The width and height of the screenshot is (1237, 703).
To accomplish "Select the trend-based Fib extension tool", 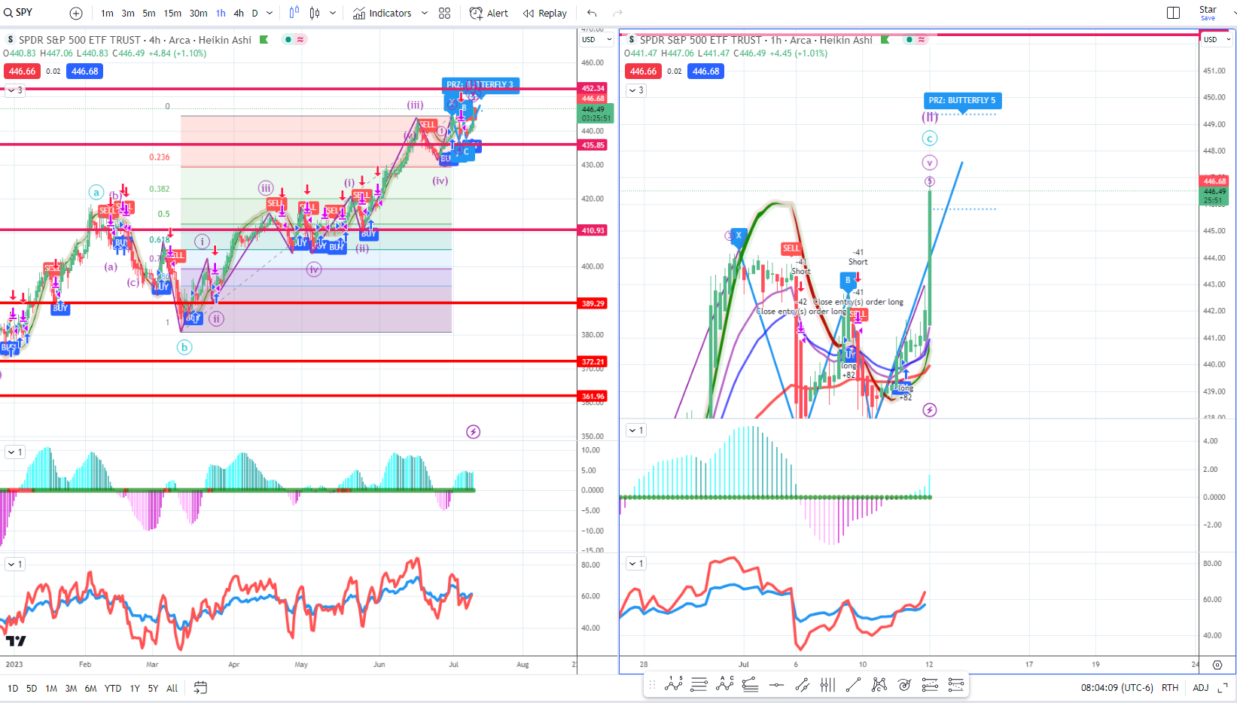I will point(750,684).
